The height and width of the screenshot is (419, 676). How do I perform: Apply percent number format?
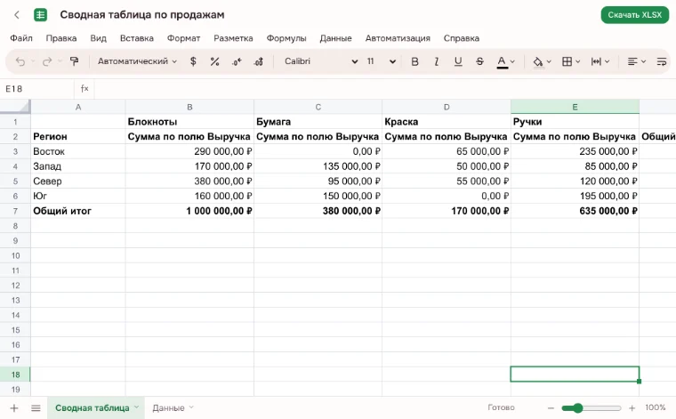[214, 61]
